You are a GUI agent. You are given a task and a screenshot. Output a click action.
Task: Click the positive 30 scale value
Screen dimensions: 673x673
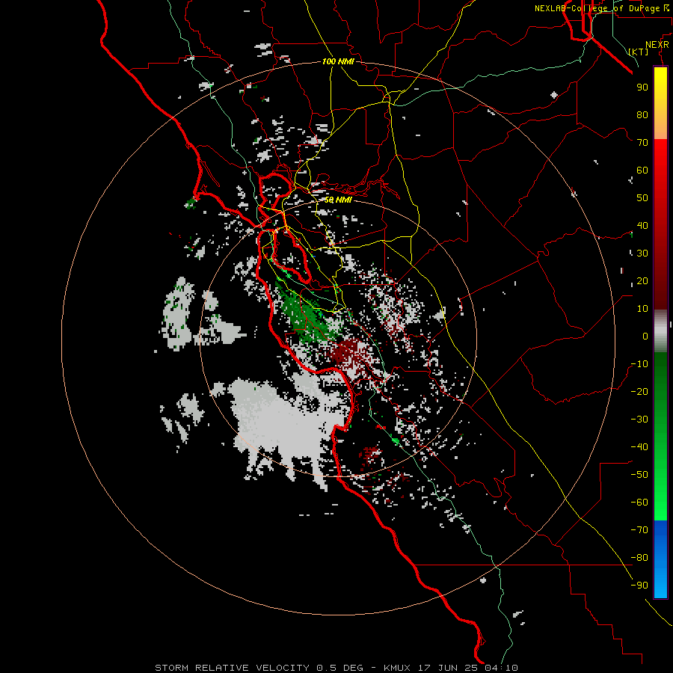point(642,253)
